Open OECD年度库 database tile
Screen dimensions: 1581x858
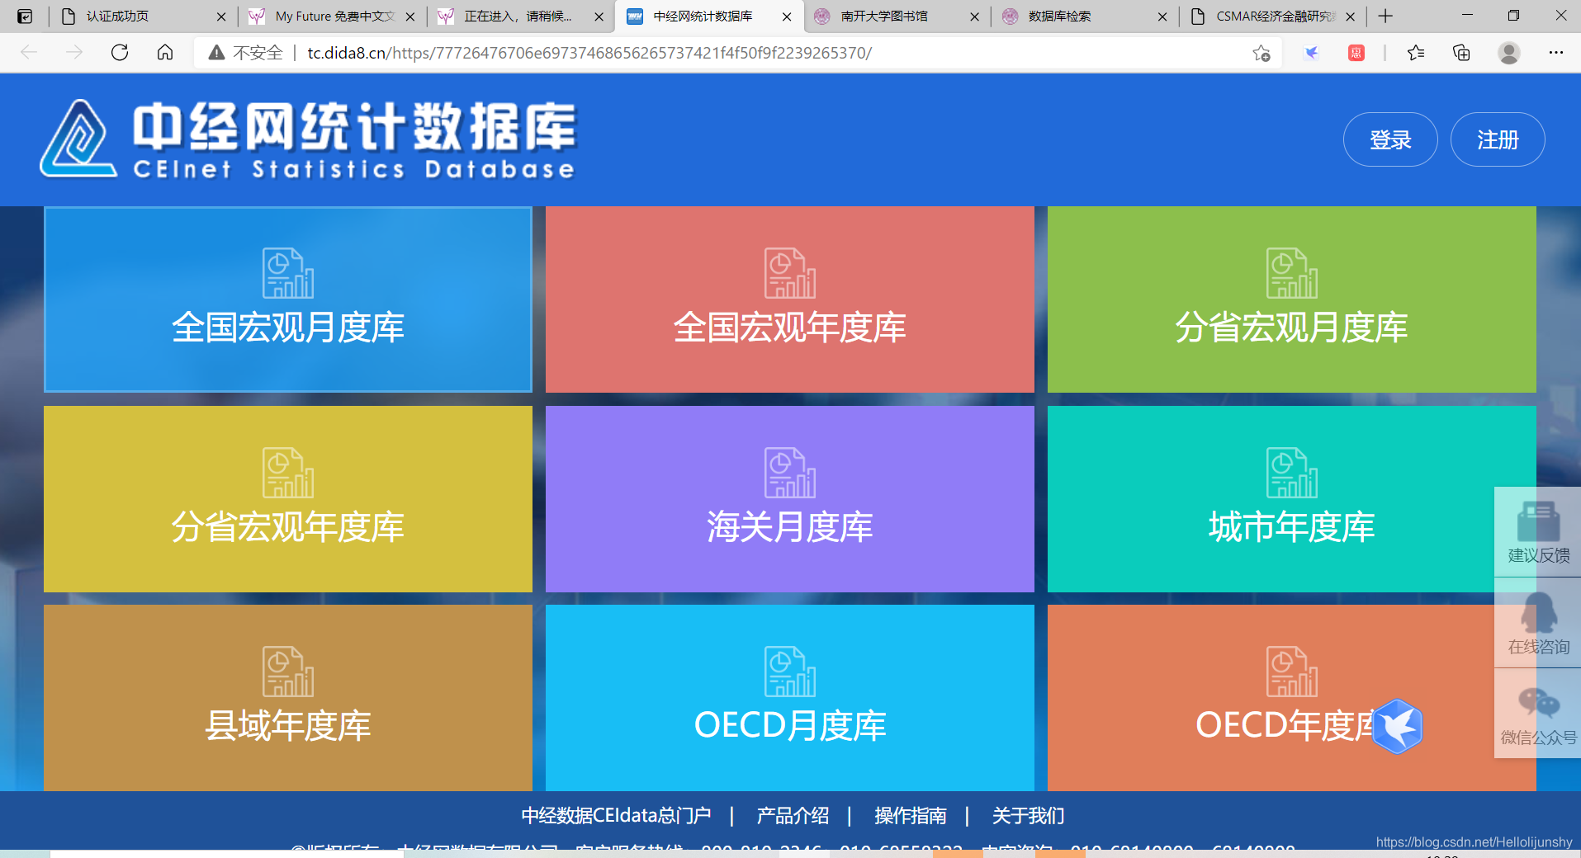click(1291, 698)
